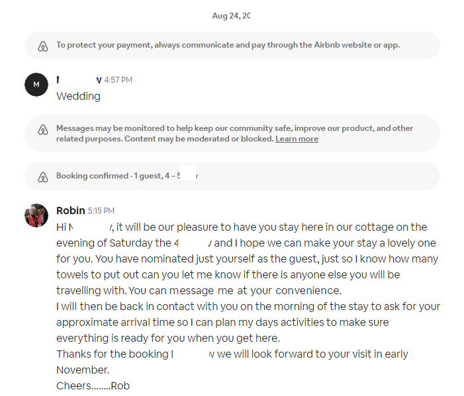Click the "Messages may be monitored" notice text
This screenshot has height=396, width=464.
click(x=234, y=128)
